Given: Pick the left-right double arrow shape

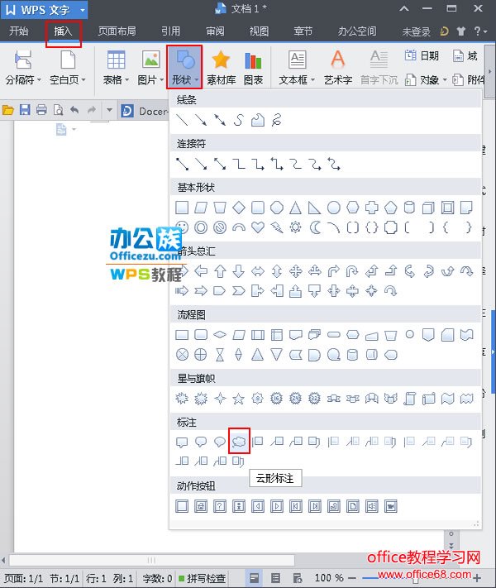Looking at the screenshot, I should [x=258, y=270].
